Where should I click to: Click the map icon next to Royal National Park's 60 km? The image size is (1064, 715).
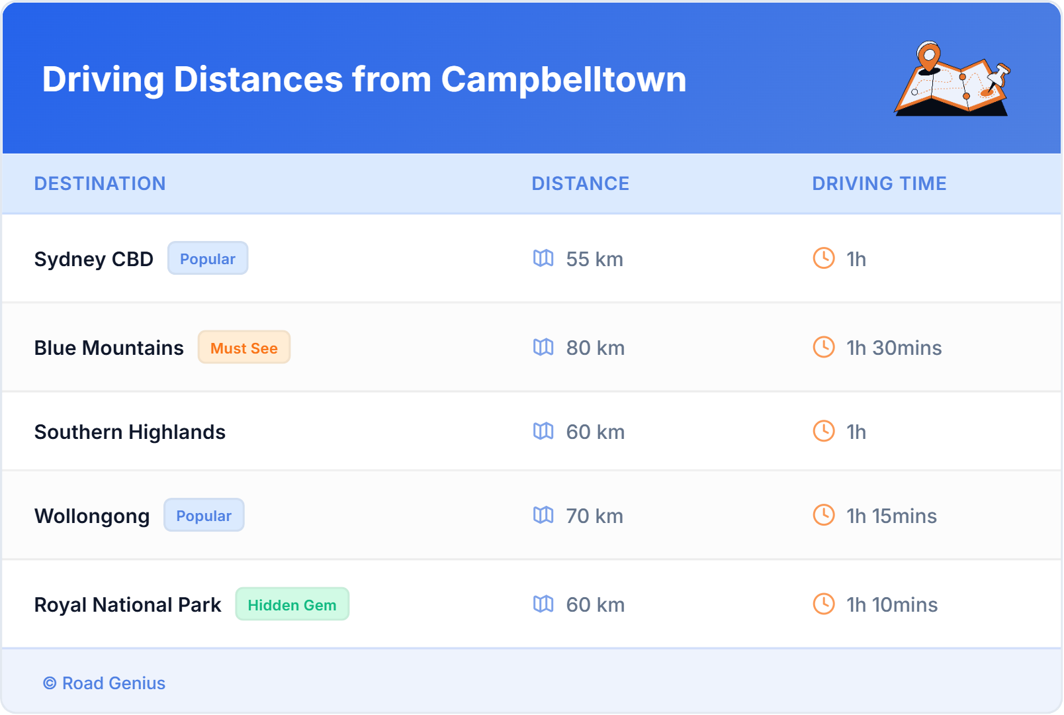coord(544,604)
